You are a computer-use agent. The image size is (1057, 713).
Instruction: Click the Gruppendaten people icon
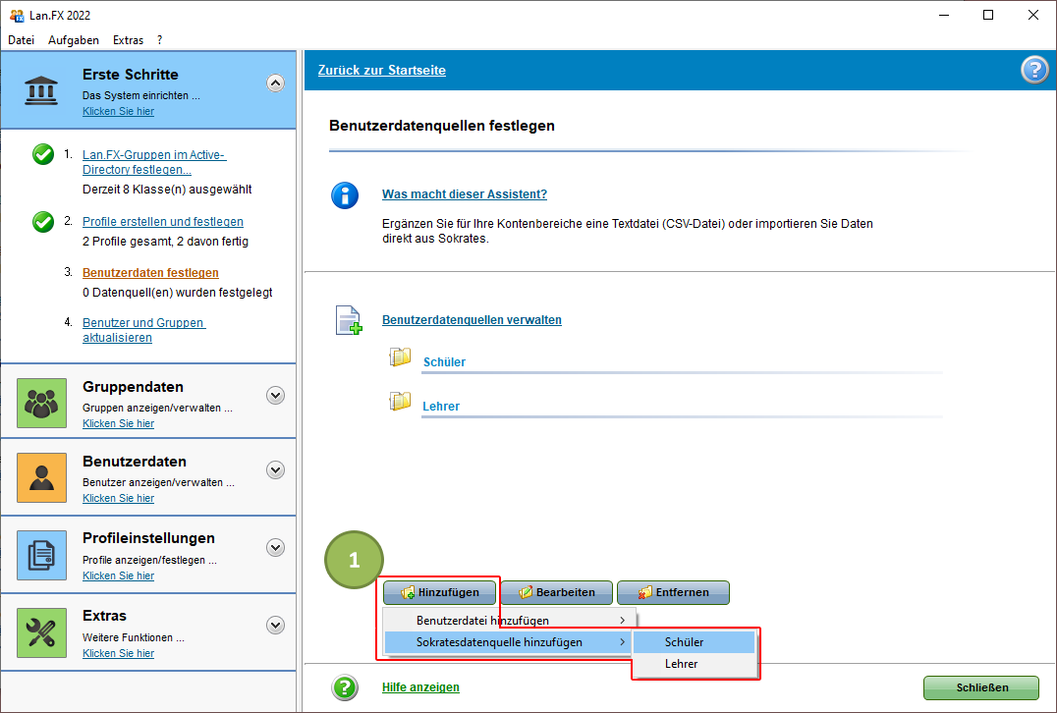(42, 403)
